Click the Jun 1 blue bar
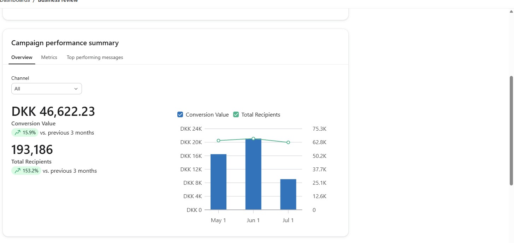Screen dimensions: 514x243 pos(253,174)
